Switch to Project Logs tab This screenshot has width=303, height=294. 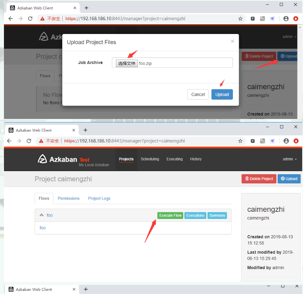point(99,198)
